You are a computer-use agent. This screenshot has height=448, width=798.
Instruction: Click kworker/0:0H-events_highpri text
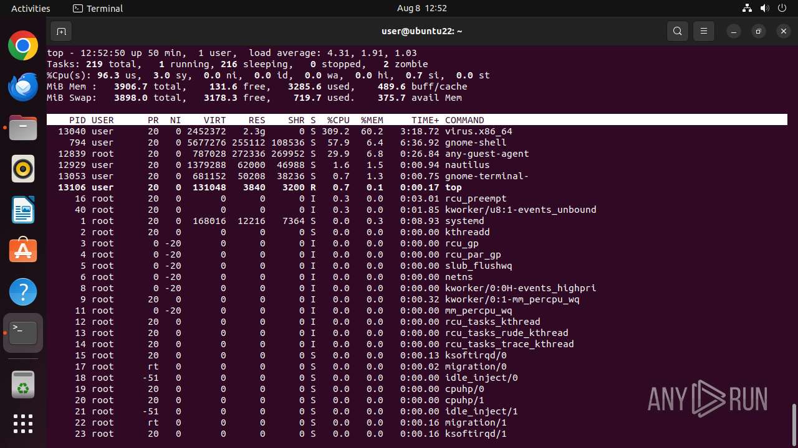pos(521,288)
